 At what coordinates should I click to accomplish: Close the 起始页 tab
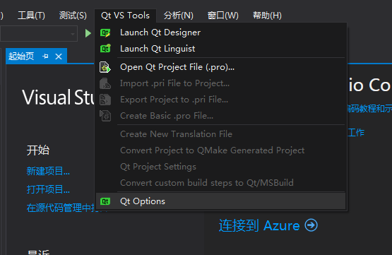tap(59, 57)
